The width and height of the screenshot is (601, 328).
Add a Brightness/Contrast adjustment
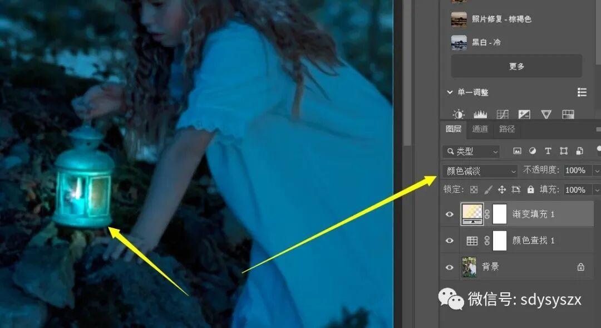point(458,114)
